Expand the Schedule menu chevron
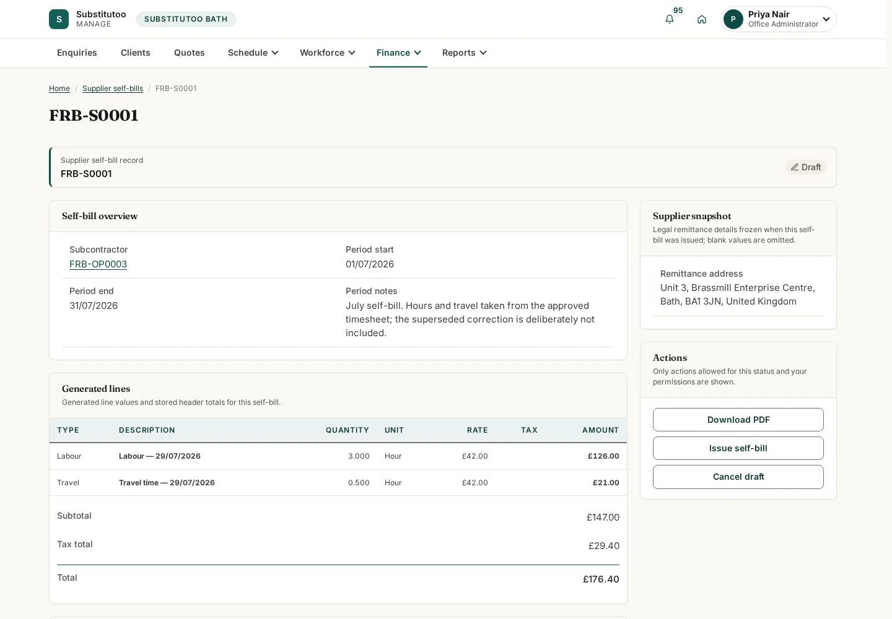Screen dimensions: 892x619 tap(275, 53)
